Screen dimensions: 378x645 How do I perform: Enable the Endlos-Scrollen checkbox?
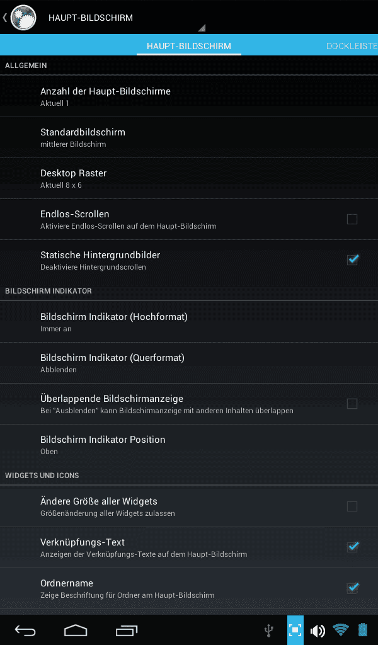[352, 219]
